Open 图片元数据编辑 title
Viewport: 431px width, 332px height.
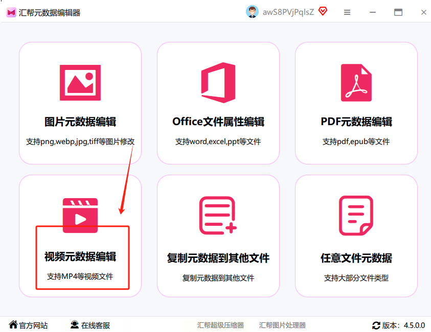click(80, 122)
